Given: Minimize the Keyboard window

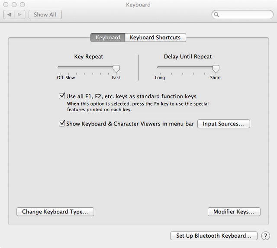Looking at the screenshot, I should (14, 5).
